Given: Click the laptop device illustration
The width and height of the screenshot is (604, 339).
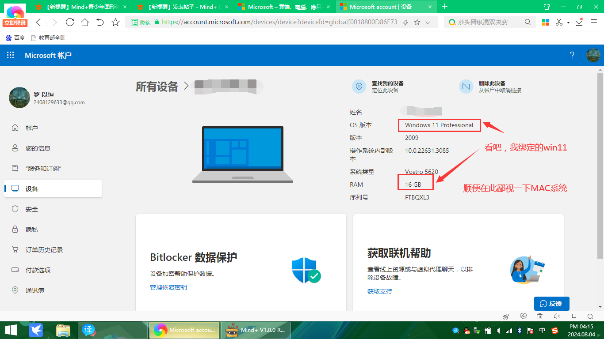Looking at the screenshot, I should [243, 154].
